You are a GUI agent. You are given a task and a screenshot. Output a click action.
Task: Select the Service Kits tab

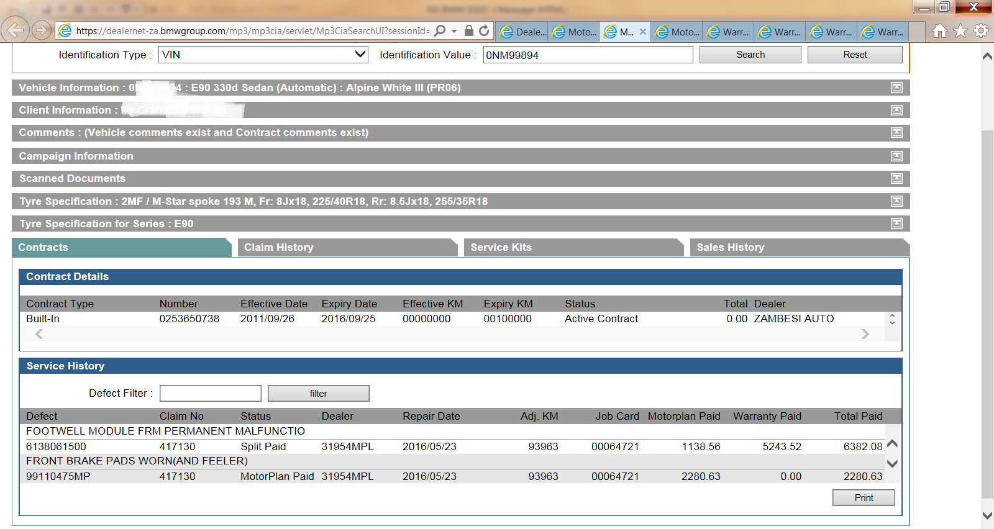tap(573, 247)
